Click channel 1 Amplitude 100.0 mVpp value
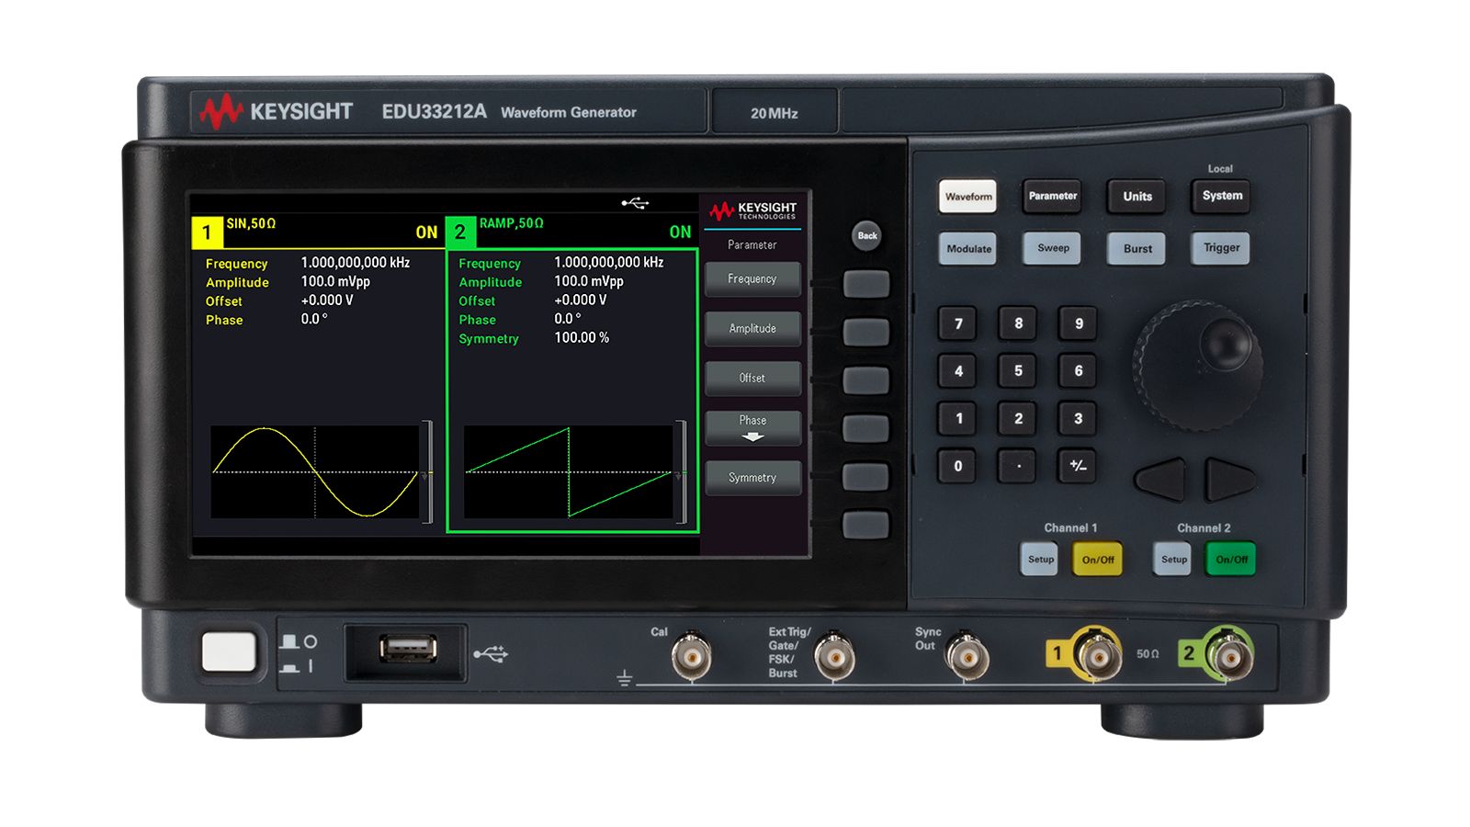 click(335, 282)
